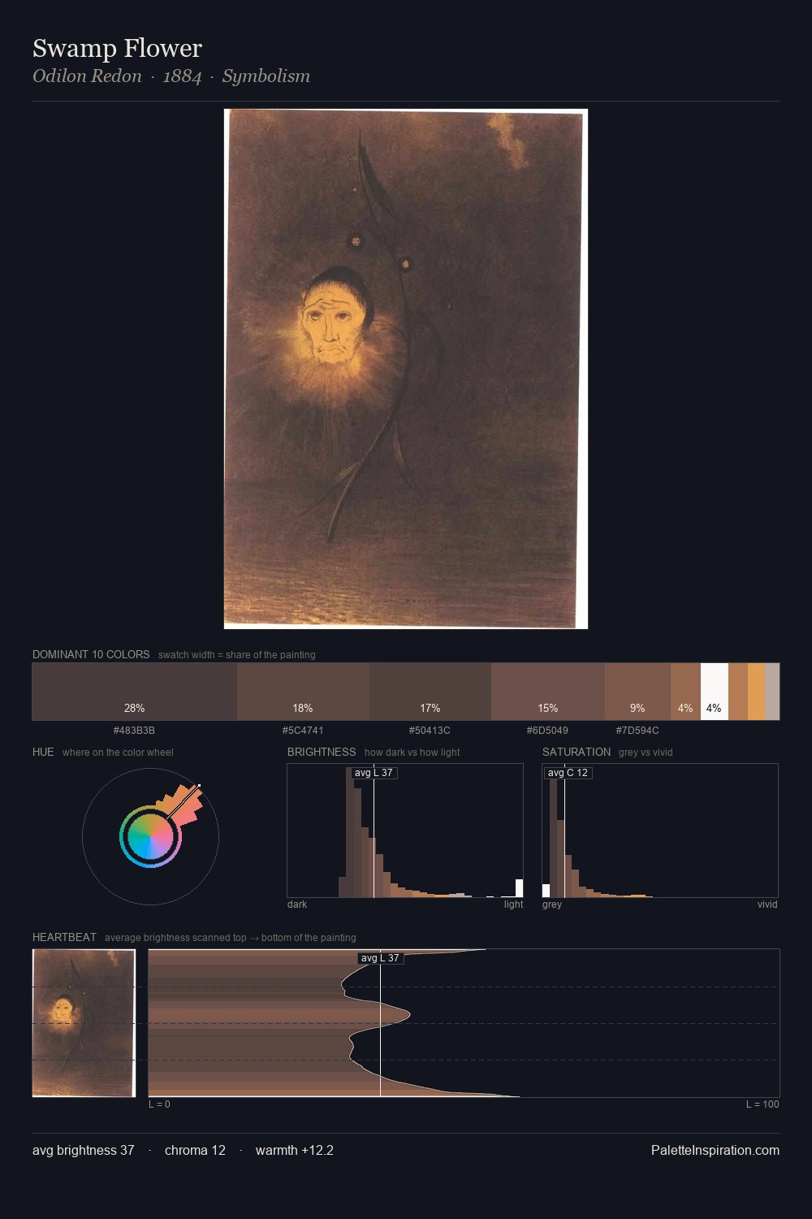Viewport: 812px width, 1219px height.
Task: Click the small painting thumbnail beside the heartbeat chart
Action: 84,1023
